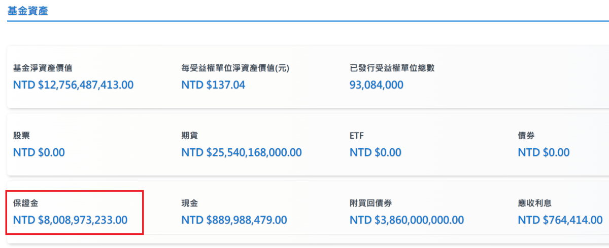Image resolution: width=609 pixels, height=248 pixels.
Task: Click the NTD $12,756,487,413.00 net asset value
Action: [73, 85]
